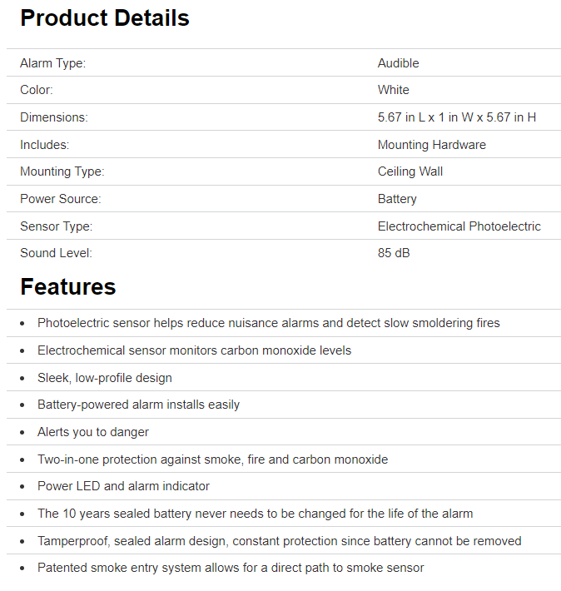561x591 pixels.
Task: Select the Sleek, low-profile design feature
Action: pyautogui.click(x=105, y=378)
